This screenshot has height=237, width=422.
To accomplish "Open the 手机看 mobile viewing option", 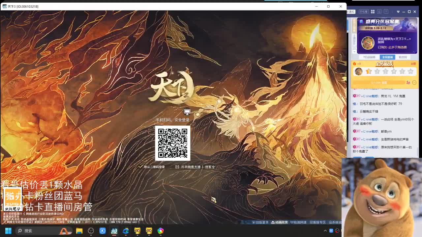I will (363, 12).
